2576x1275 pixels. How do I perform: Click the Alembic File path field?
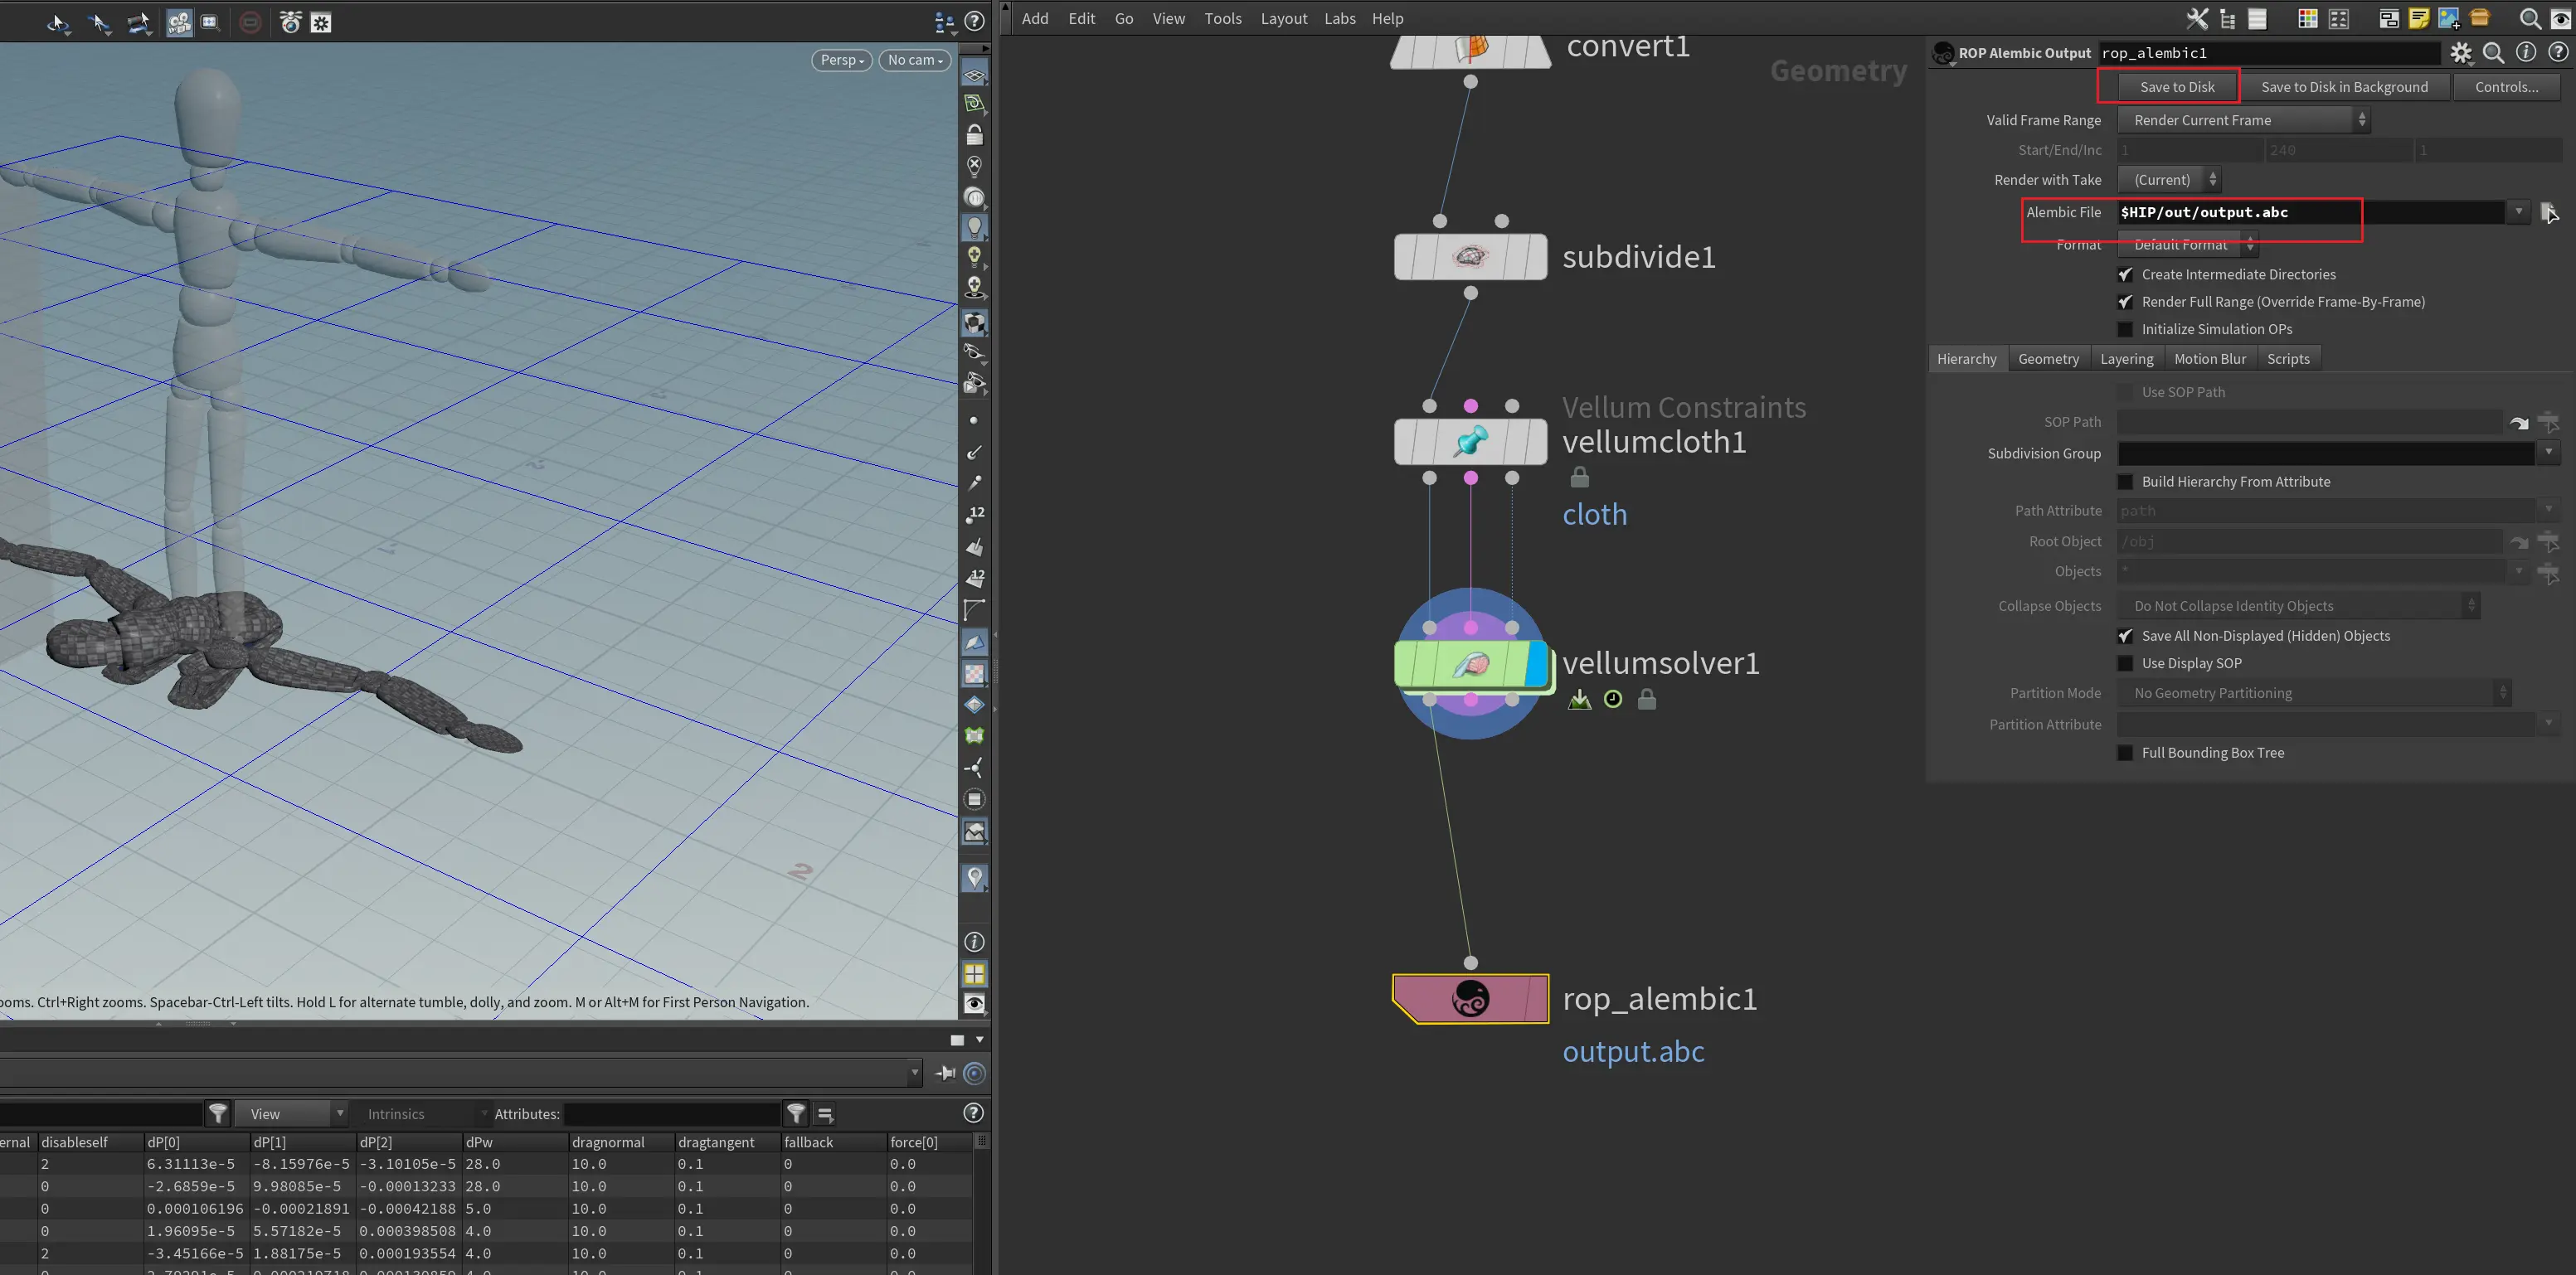coord(2310,212)
